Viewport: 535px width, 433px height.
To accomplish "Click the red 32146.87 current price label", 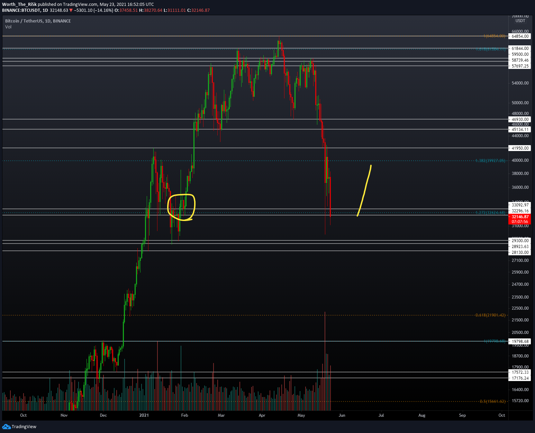I will click(x=519, y=217).
